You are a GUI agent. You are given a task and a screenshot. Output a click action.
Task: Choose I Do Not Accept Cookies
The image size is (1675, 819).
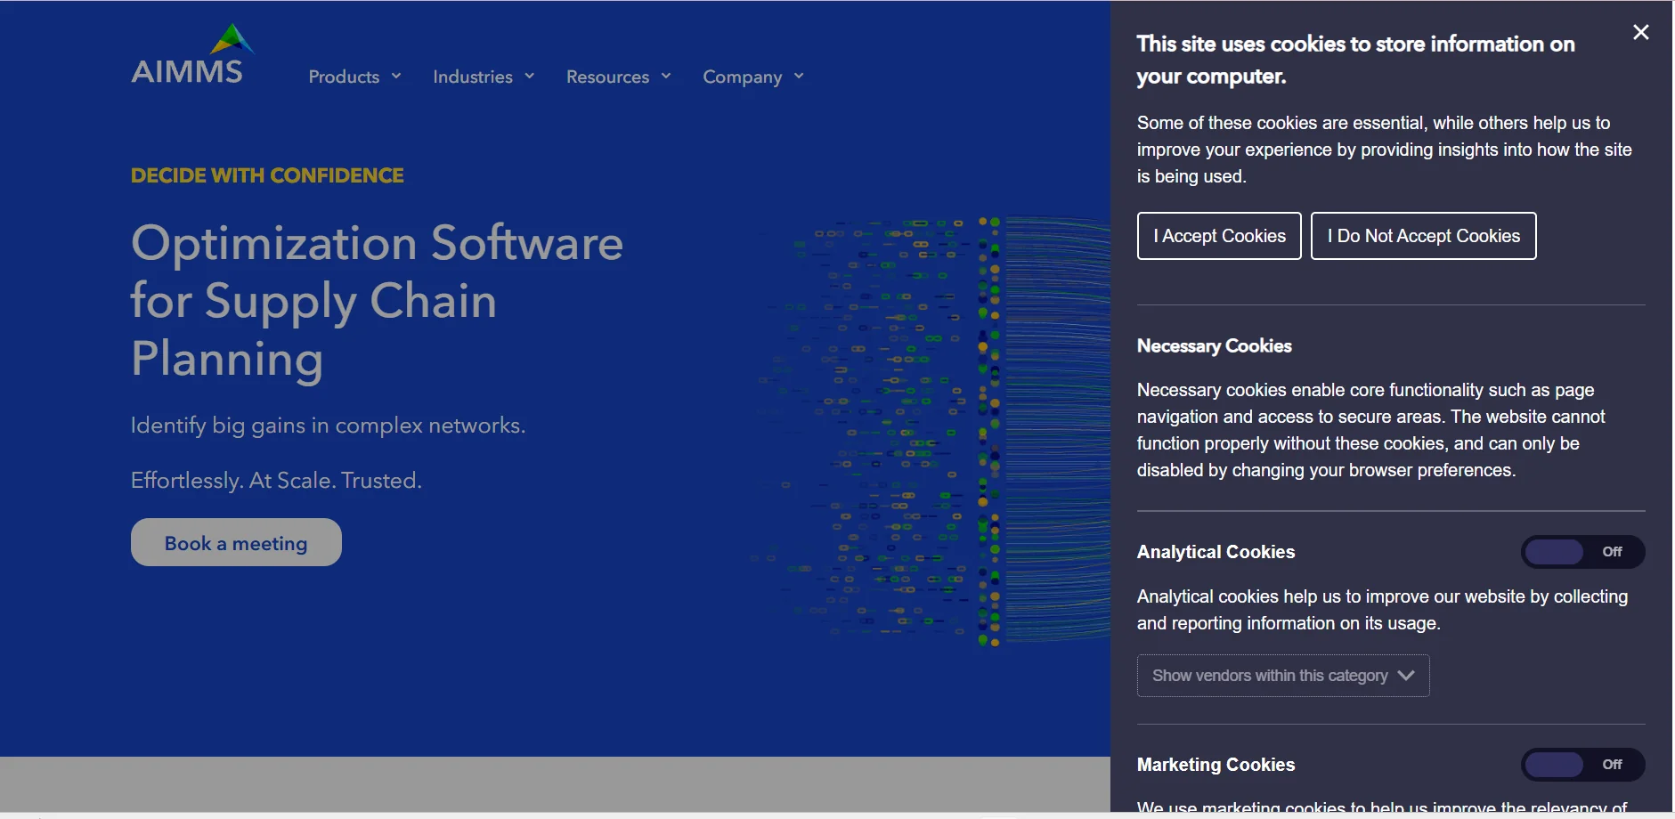[x=1423, y=236]
